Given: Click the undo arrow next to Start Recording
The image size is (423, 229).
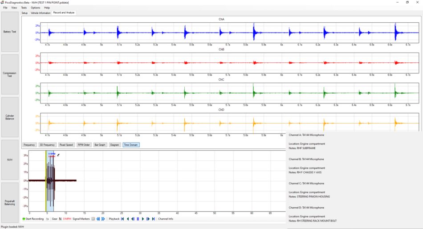Looking at the screenshot, I should click(48, 219).
